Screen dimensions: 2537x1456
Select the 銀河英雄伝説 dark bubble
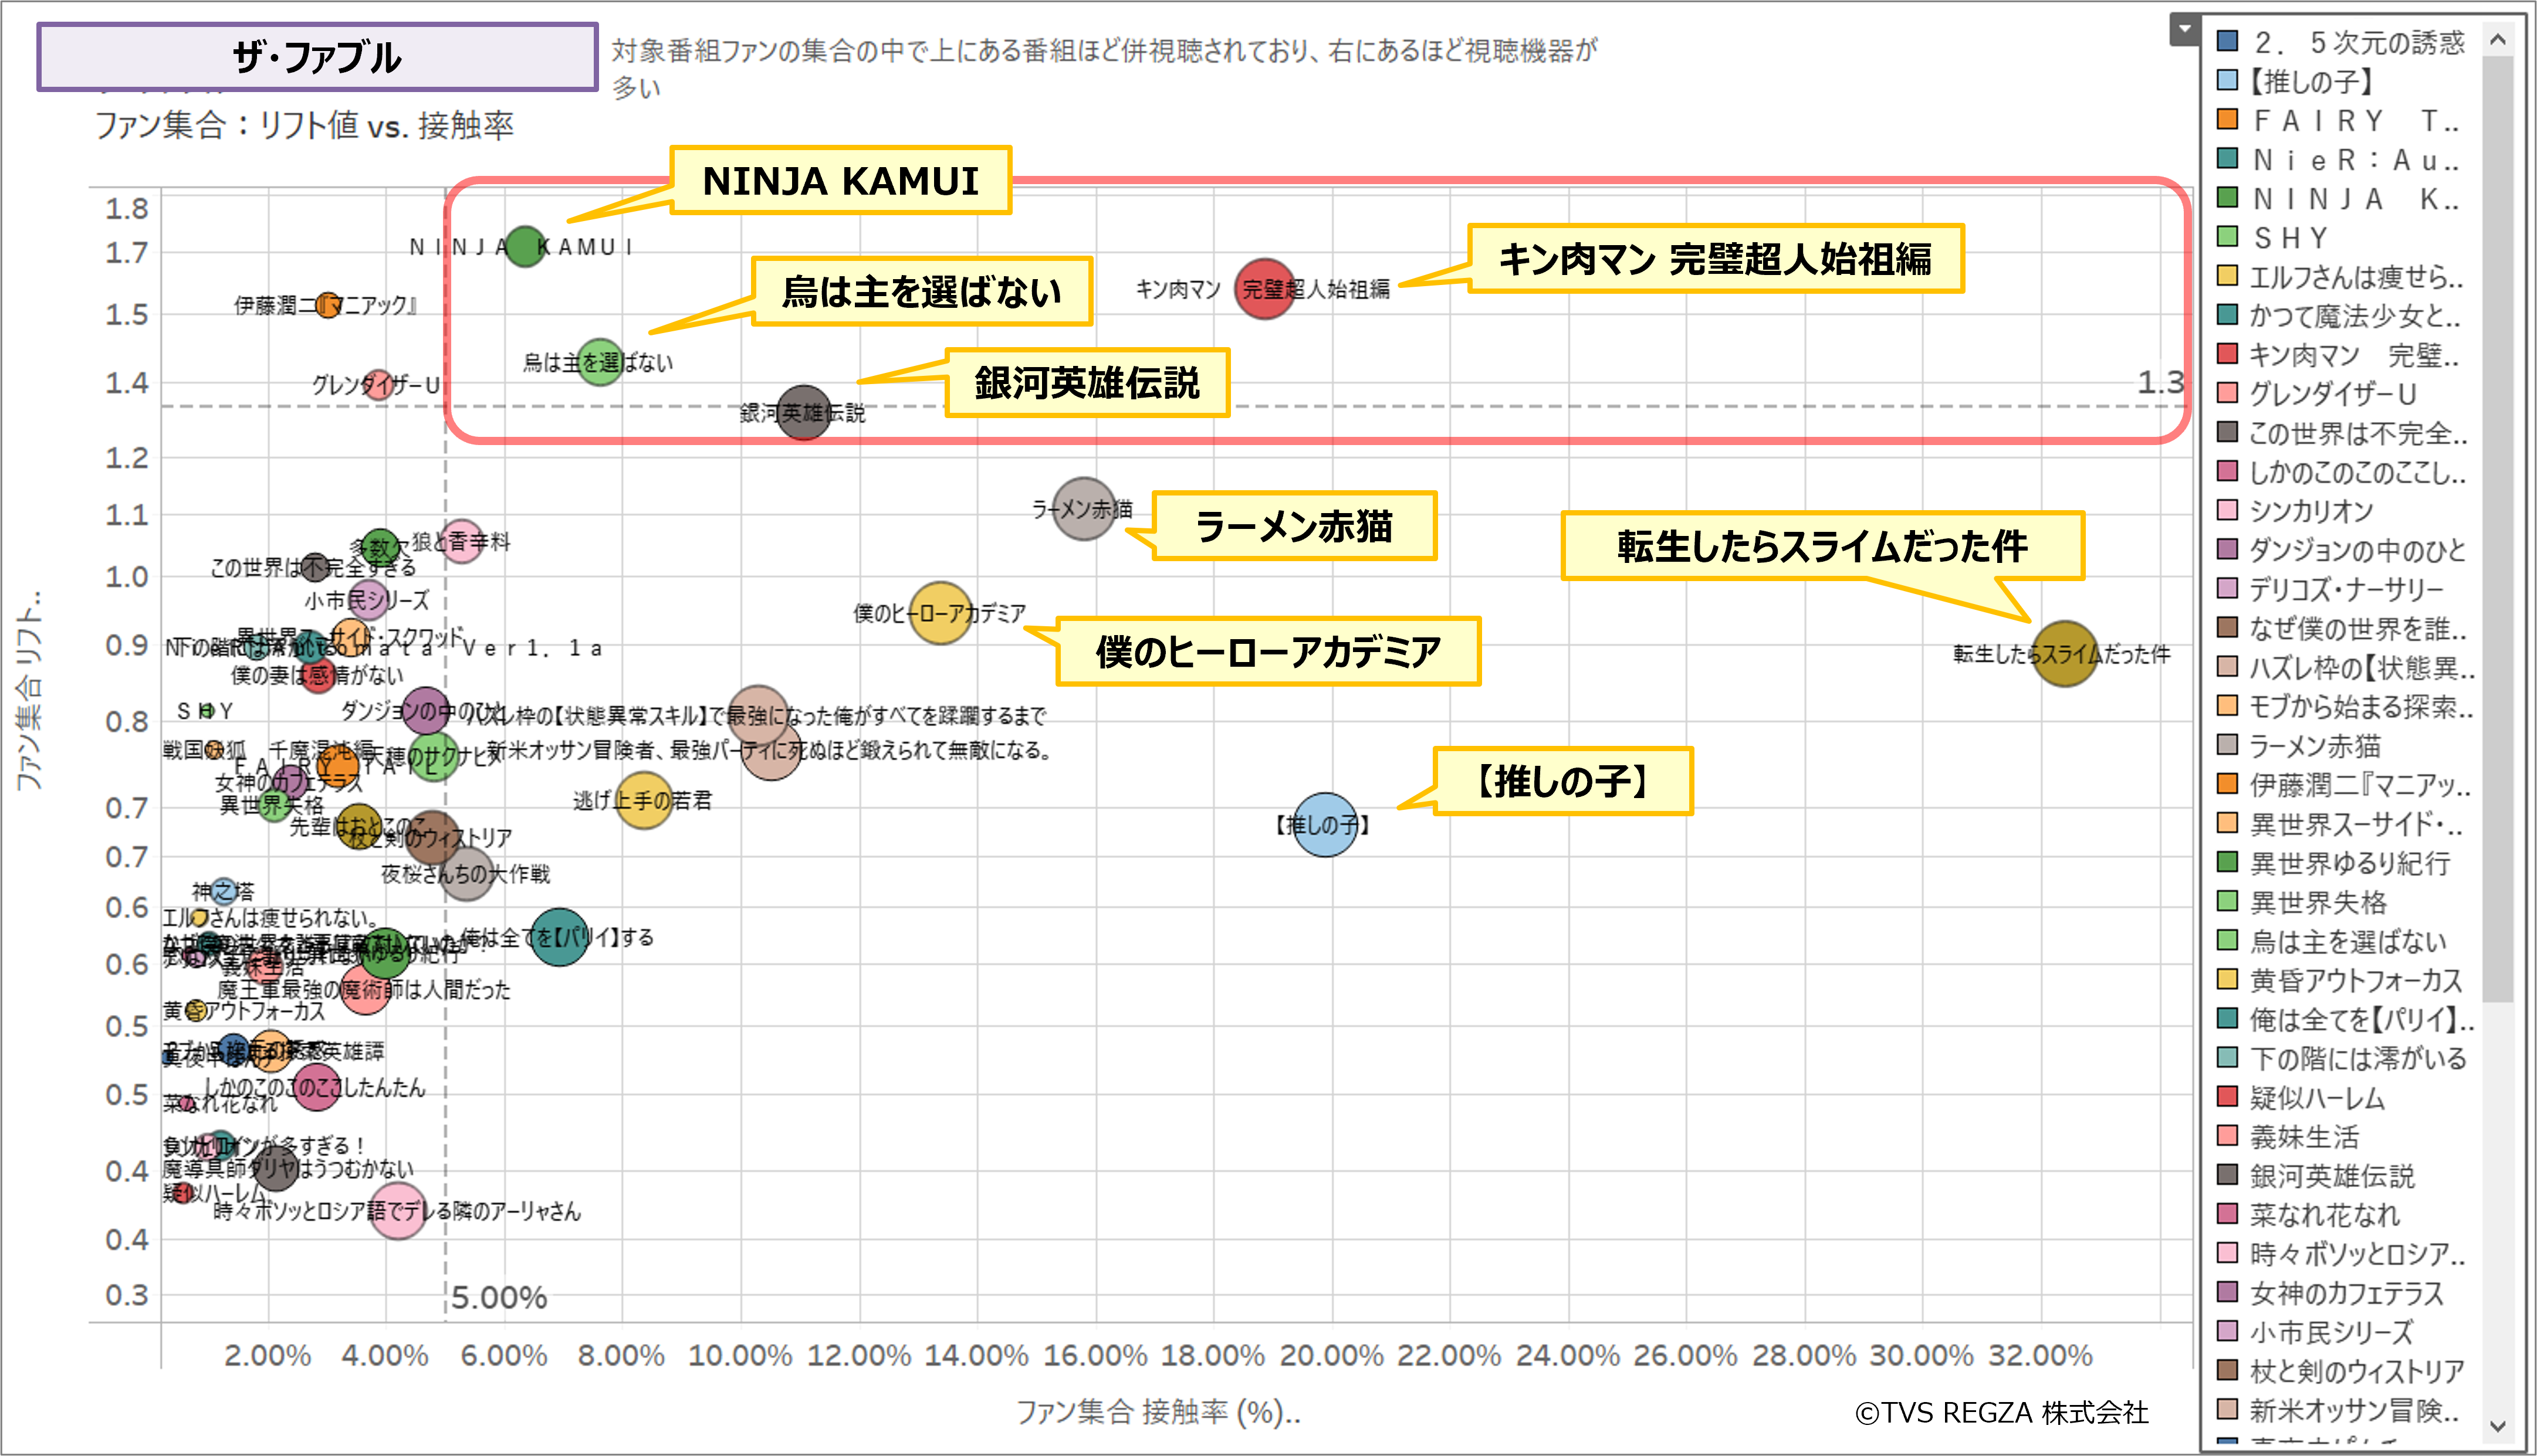803,412
